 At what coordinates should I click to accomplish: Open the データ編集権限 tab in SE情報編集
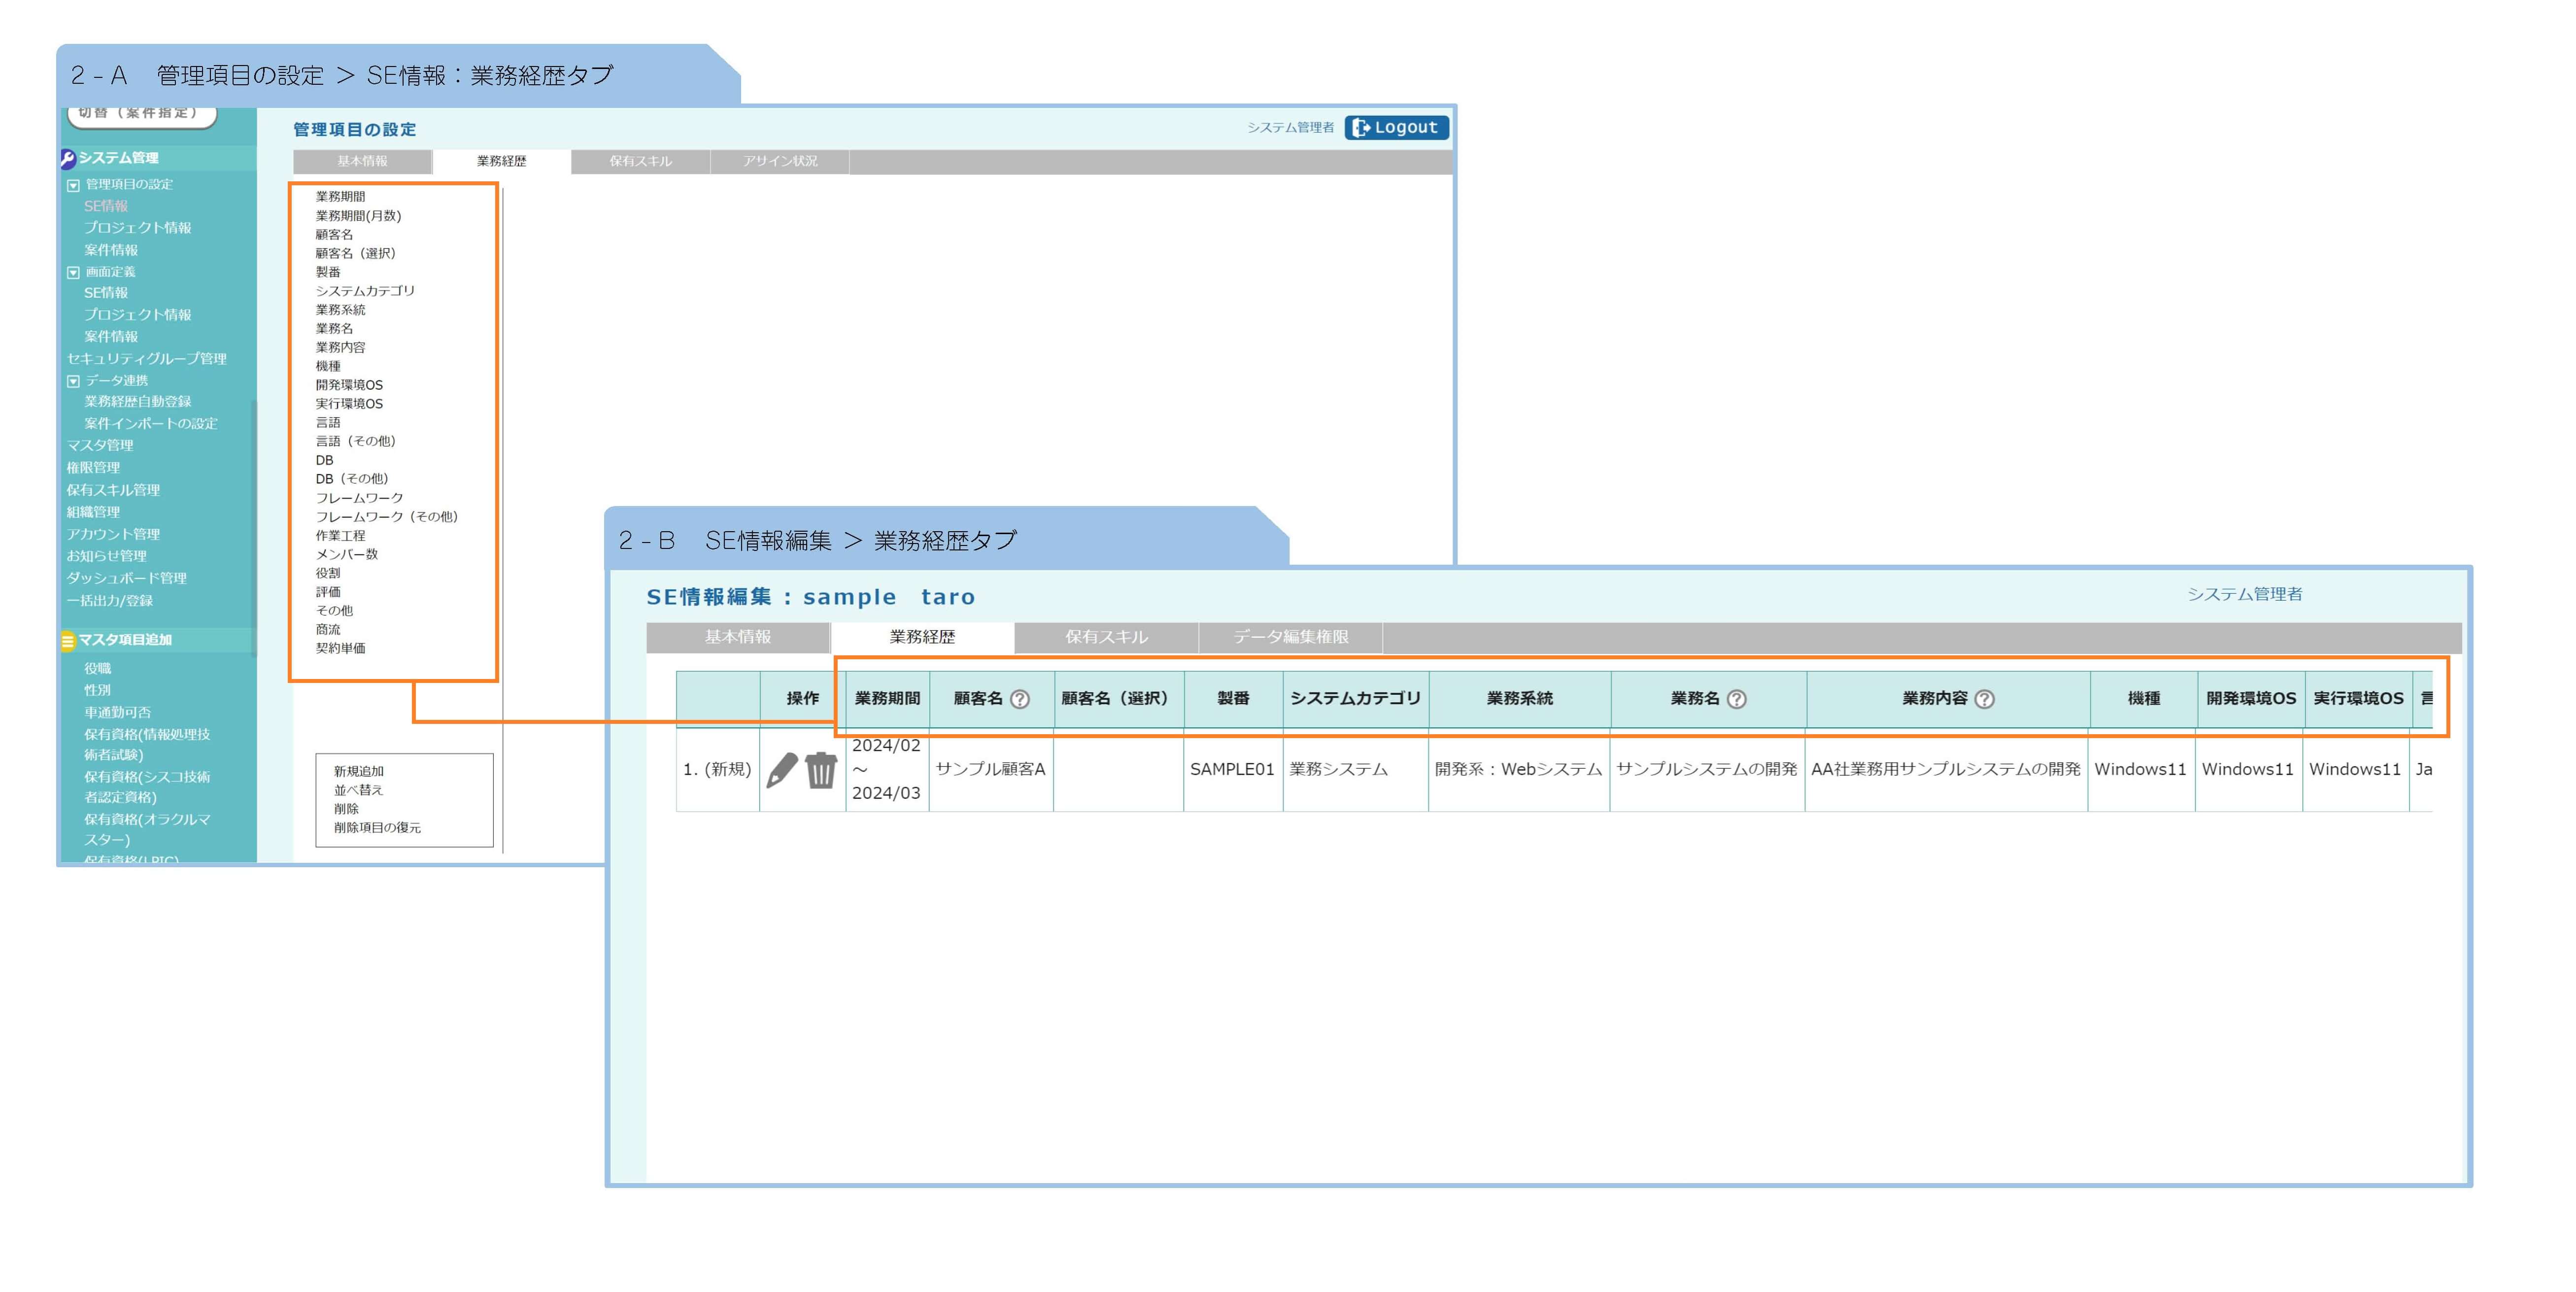[1290, 637]
